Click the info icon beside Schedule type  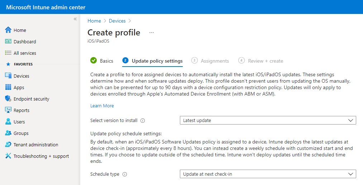[x=125, y=174]
